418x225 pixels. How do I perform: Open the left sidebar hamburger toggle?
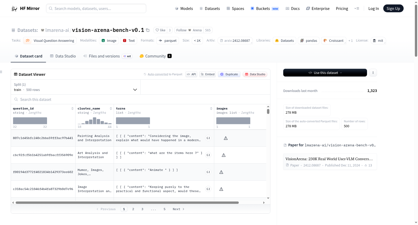pyautogui.click(x=1, y=72)
